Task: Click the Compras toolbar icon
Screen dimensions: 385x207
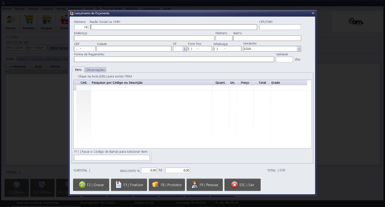Action: pos(47,22)
